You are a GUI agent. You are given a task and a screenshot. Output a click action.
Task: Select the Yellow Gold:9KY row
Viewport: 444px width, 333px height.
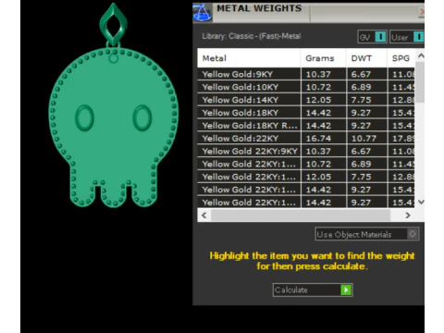306,74
